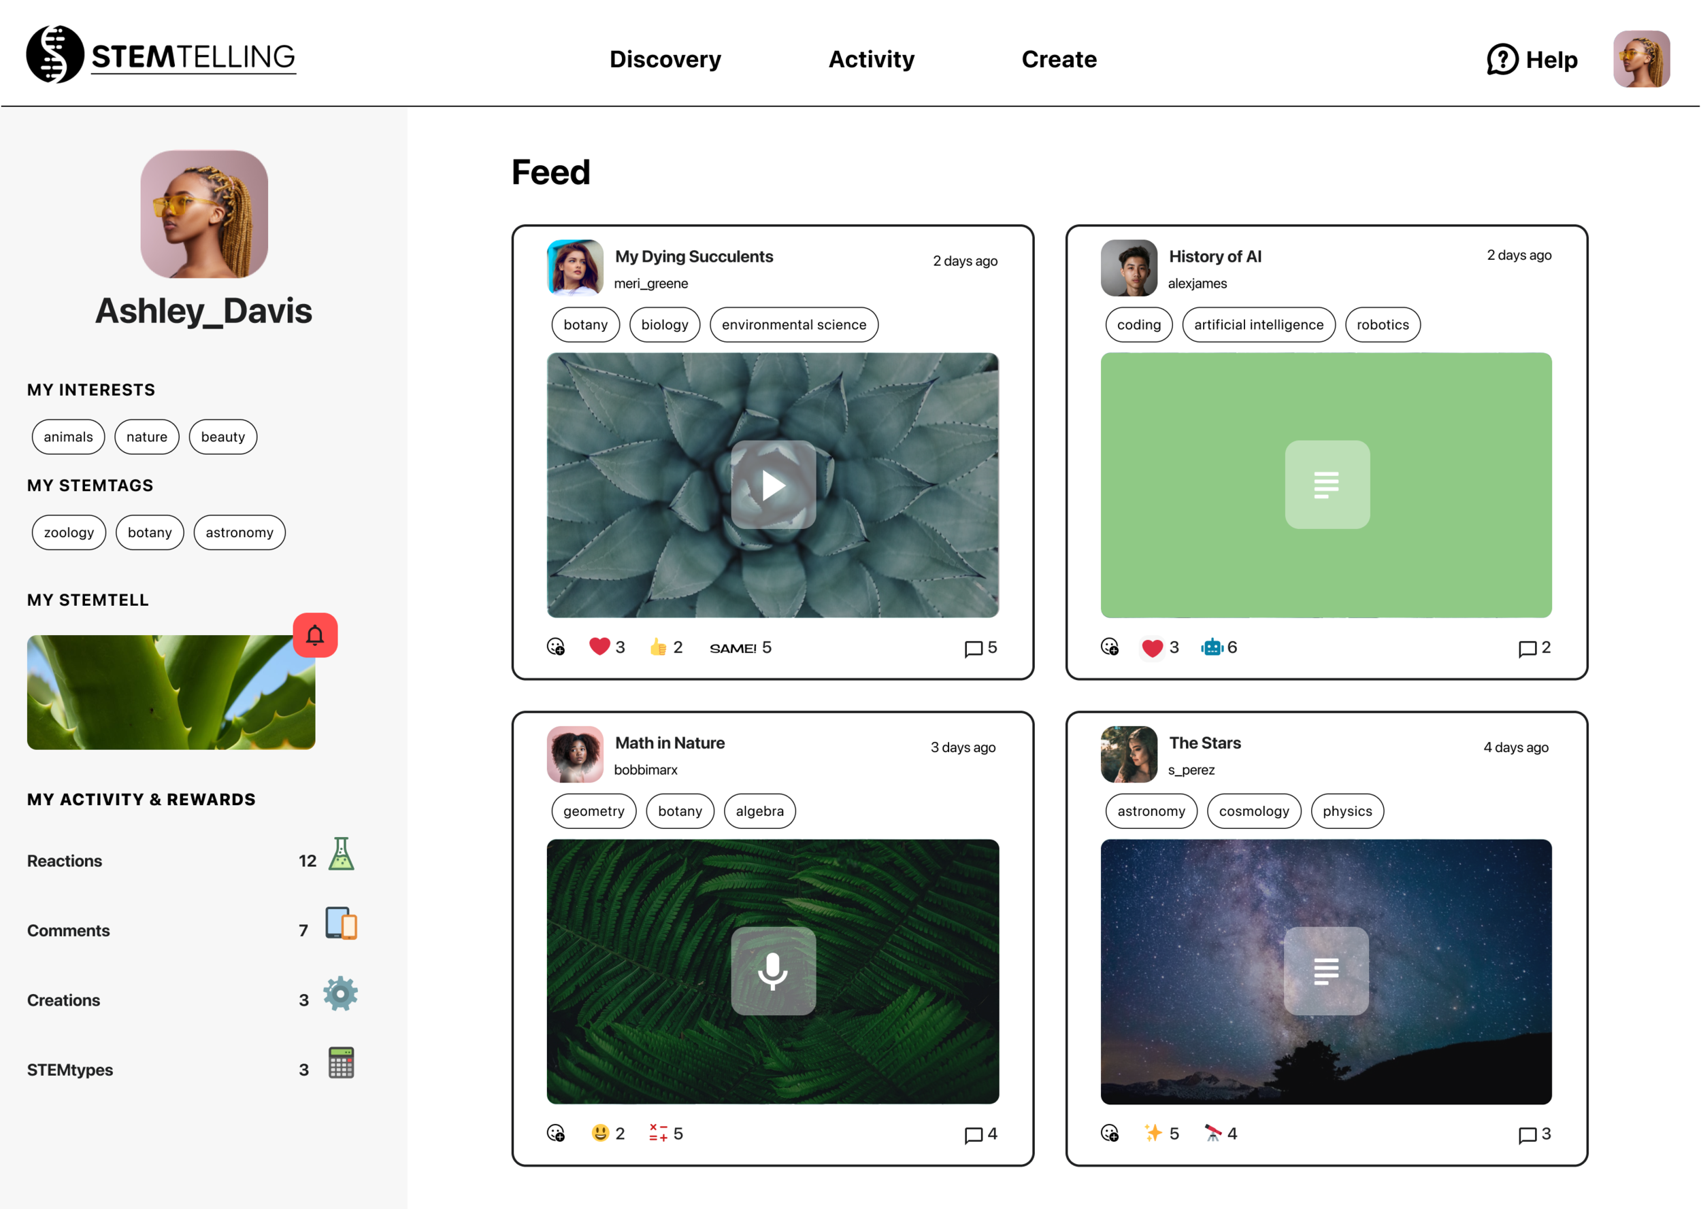Heart reaction on History of AI post

[x=1152, y=647]
